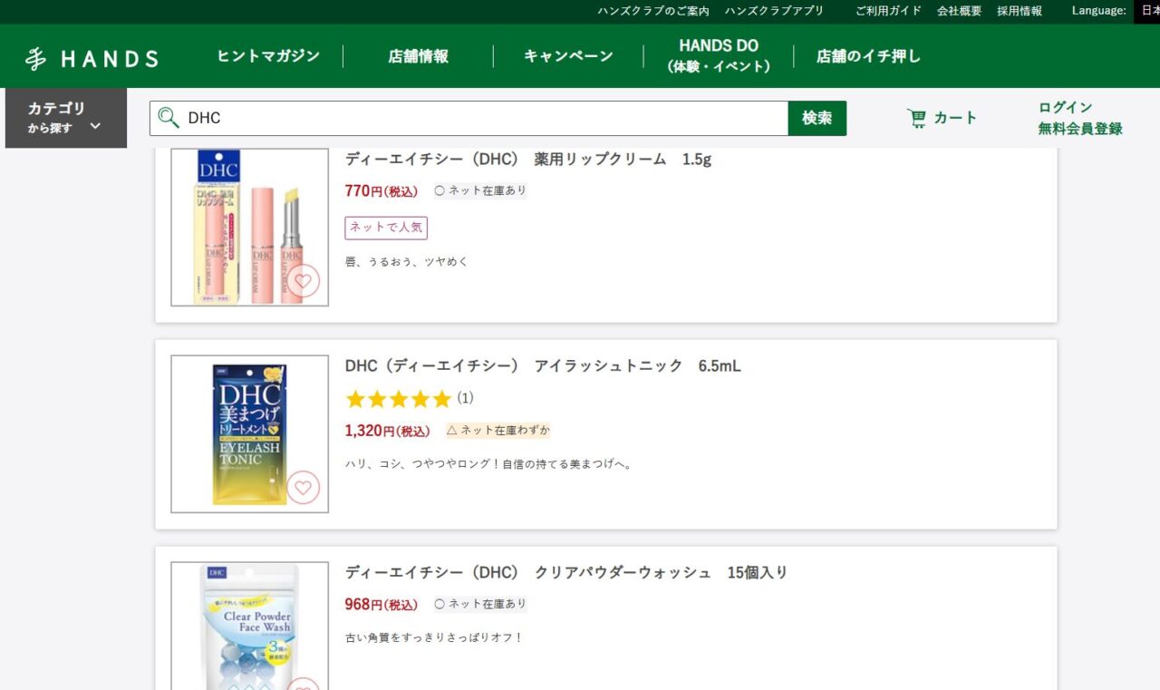
Task: Open ハンズクラブアプリ link
Action: point(774,11)
